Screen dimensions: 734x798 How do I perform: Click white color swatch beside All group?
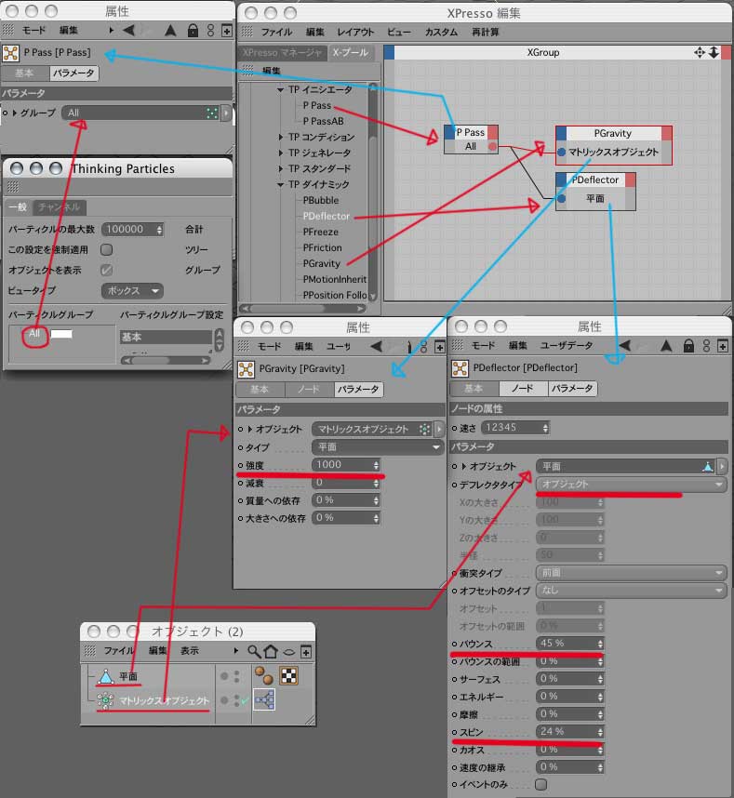(61, 335)
